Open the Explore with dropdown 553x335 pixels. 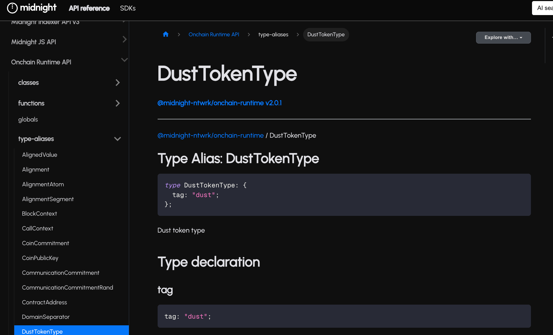click(x=503, y=37)
